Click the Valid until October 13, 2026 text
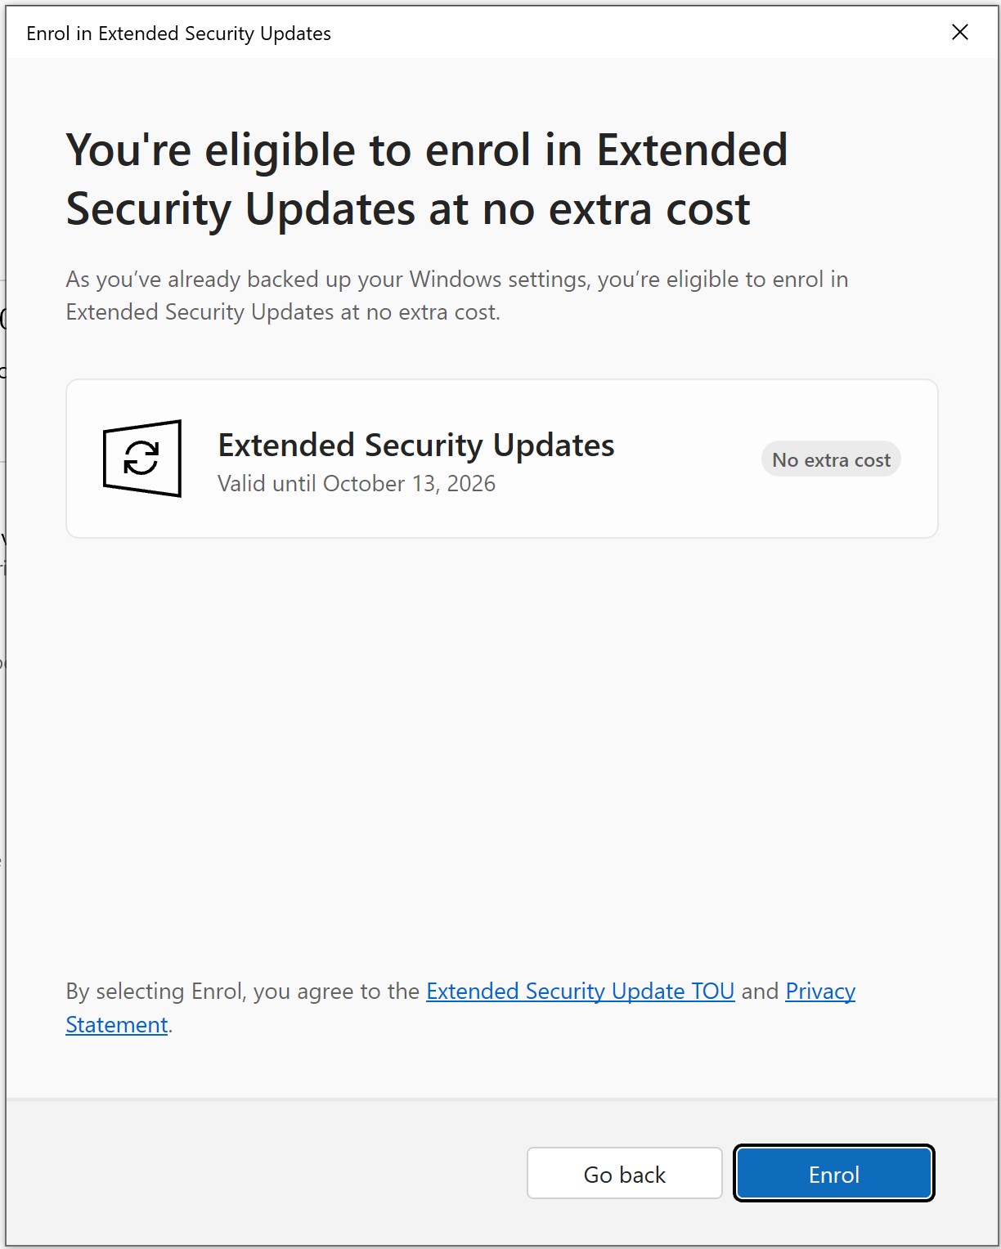The width and height of the screenshot is (1001, 1249). click(357, 484)
